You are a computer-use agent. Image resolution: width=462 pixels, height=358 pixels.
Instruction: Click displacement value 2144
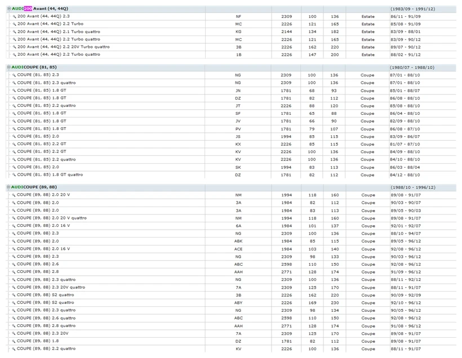(x=286, y=32)
